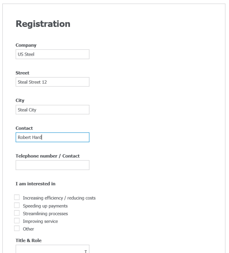Viewport: 229px width, 253px height.
Task: Click the 'Streamlining processes' label text
Action: tap(45, 213)
